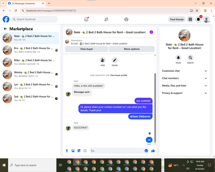Open the Nate conversation in Marketplace list

[30, 38]
